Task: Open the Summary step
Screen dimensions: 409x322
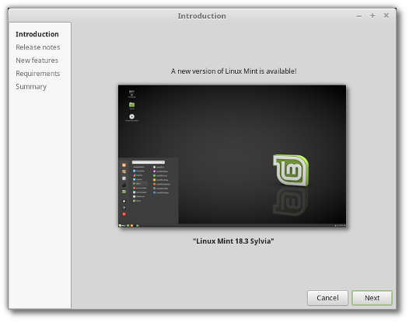Action: coord(31,87)
